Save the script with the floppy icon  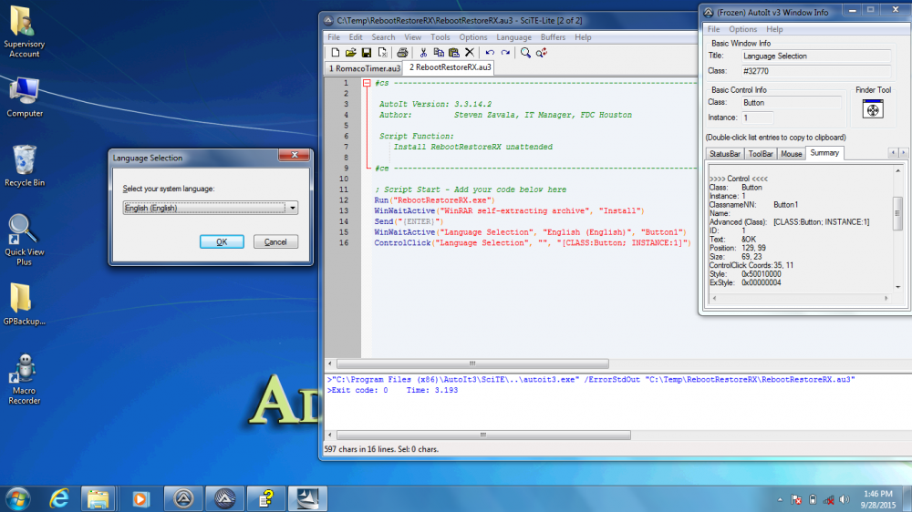click(x=367, y=53)
